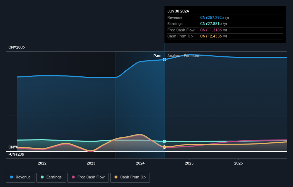This screenshot has width=293, height=187.
Task: Click the Revenue row label in tooltip
Action: [x=175, y=17]
